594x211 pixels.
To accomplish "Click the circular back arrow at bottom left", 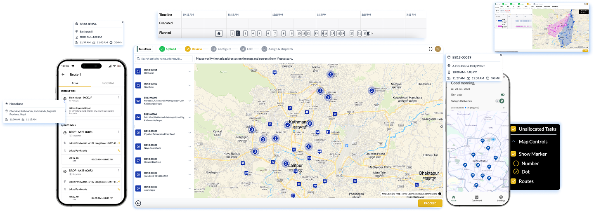I will tap(138, 203).
